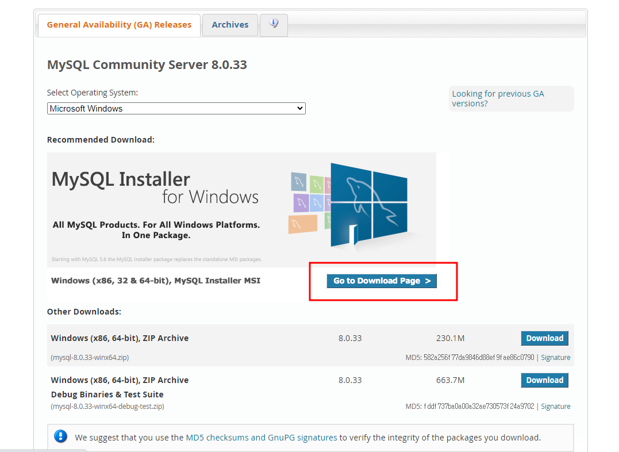Open the General Availability (GA) Releases tab

pos(119,25)
